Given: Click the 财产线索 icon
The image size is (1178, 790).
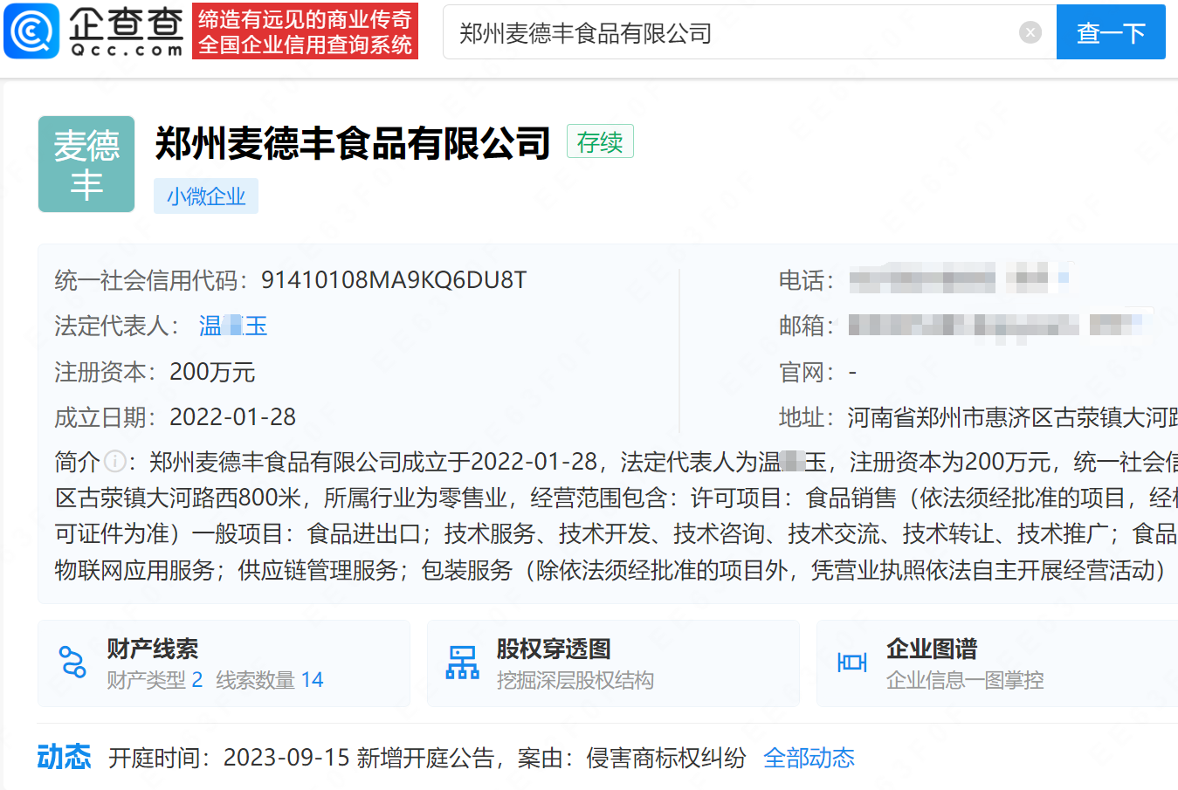Looking at the screenshot, I should 72,663.
